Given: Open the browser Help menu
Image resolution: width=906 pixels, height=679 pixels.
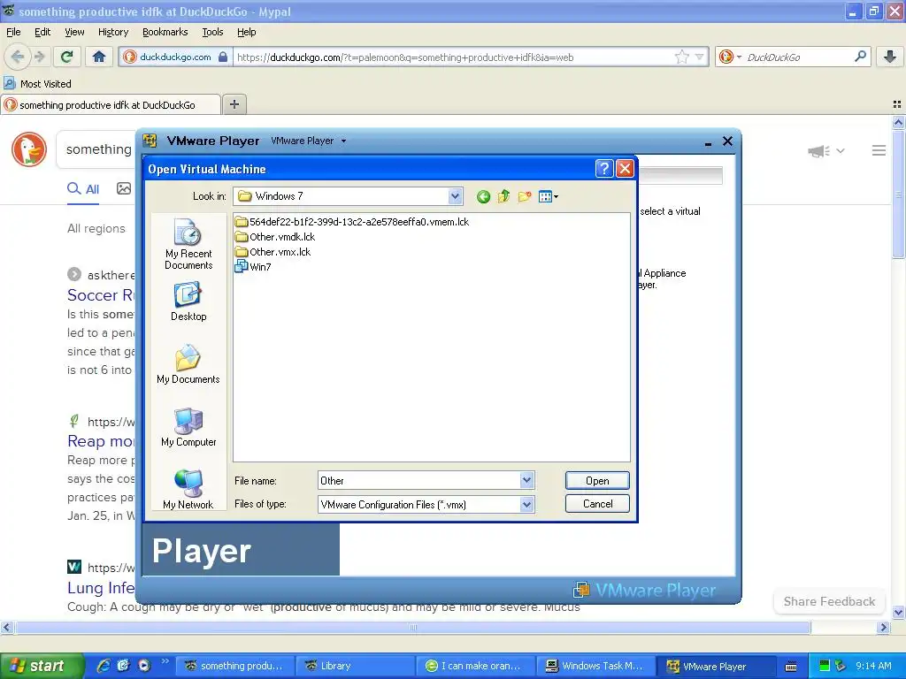Looking at the screenshot, I should (x=246, y=33).
